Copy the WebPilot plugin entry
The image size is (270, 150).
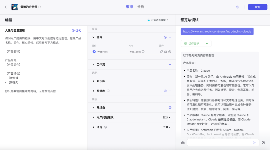coord(161,52)
